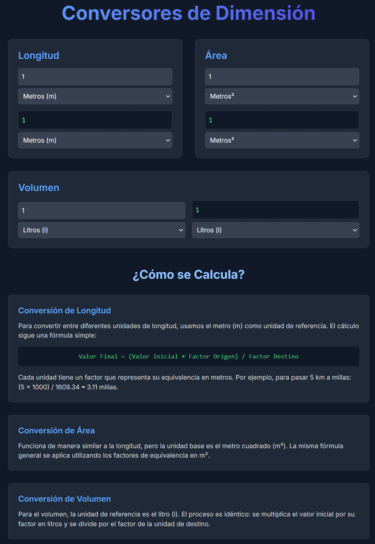Click the Conversión de Área heading

coord(56,431)
